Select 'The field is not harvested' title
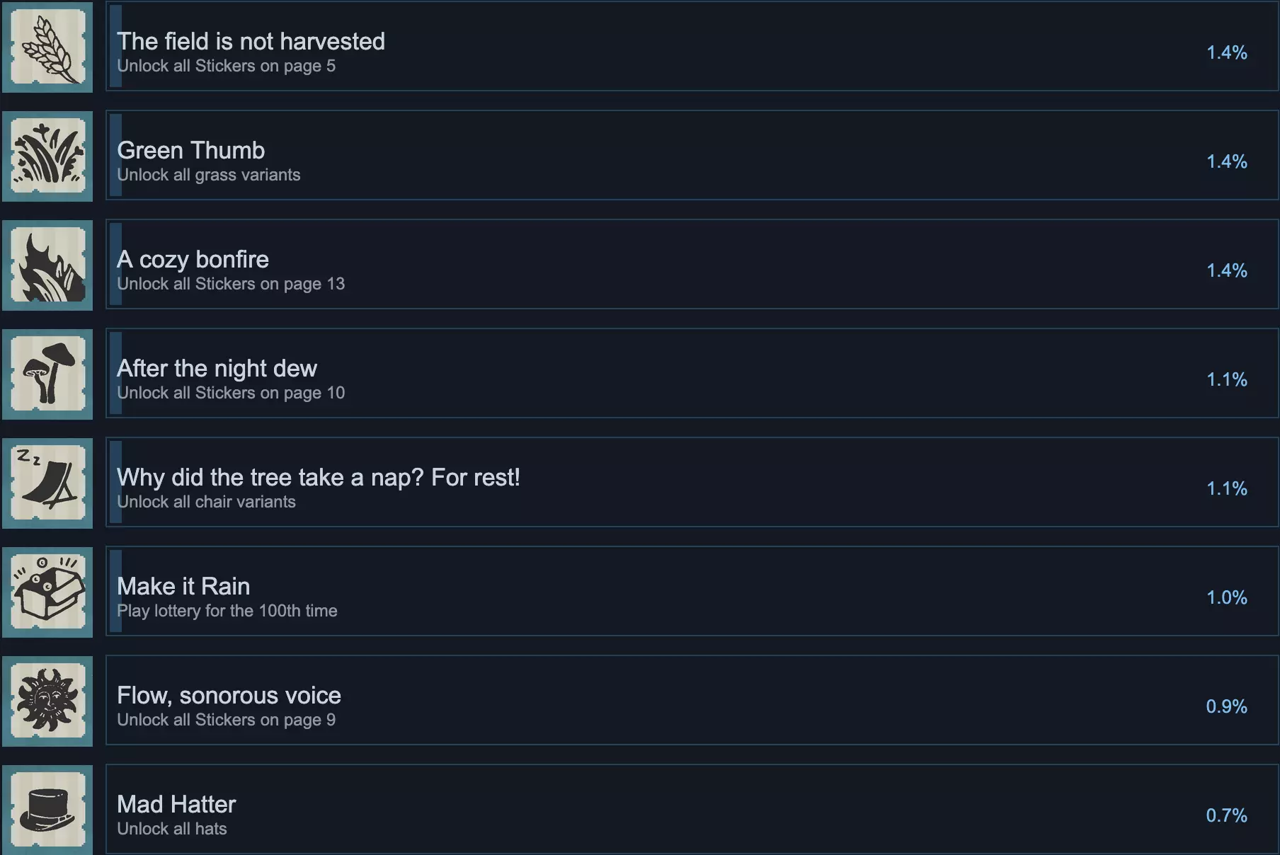 (251, 41)
